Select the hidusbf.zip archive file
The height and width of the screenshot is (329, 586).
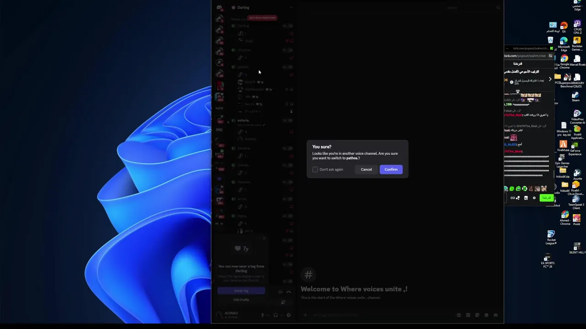563,173
